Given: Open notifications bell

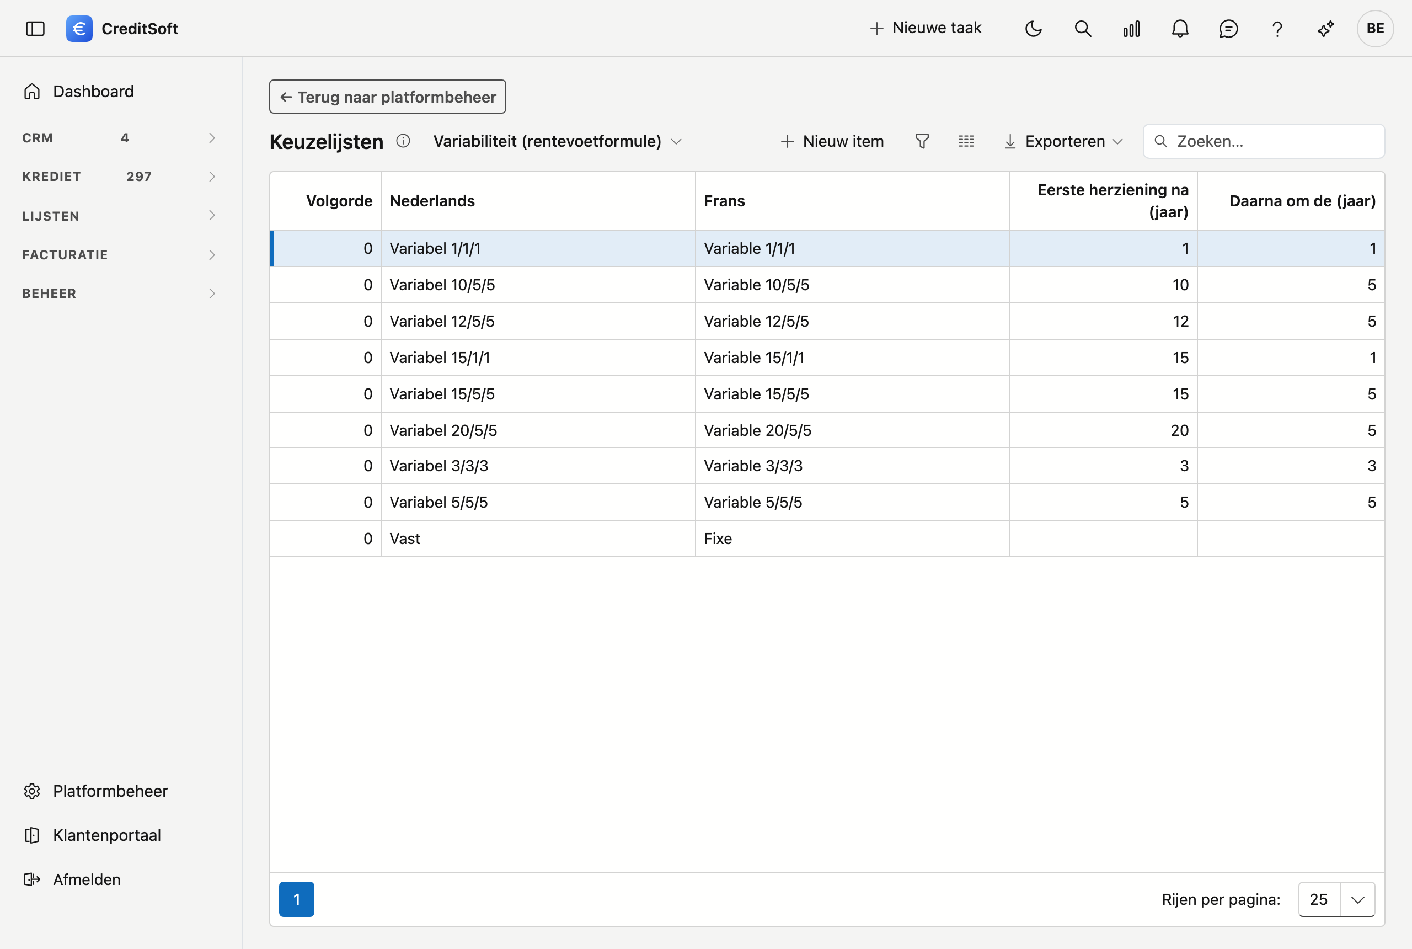Looking at the screenshot, I should 1180,29.
